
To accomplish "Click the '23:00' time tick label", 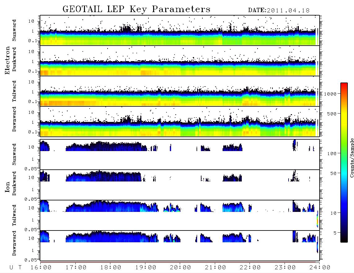I will [285, 268].
